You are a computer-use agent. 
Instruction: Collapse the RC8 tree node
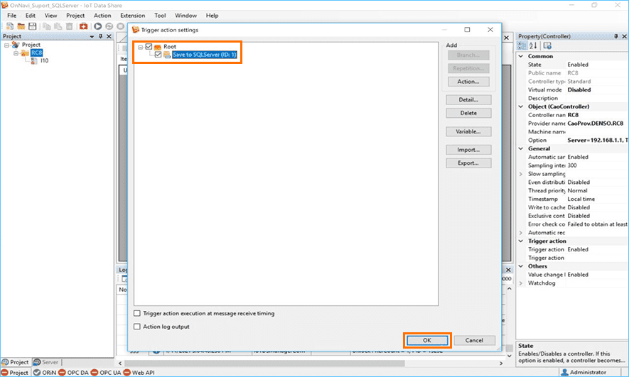click(x=16, y=53)
